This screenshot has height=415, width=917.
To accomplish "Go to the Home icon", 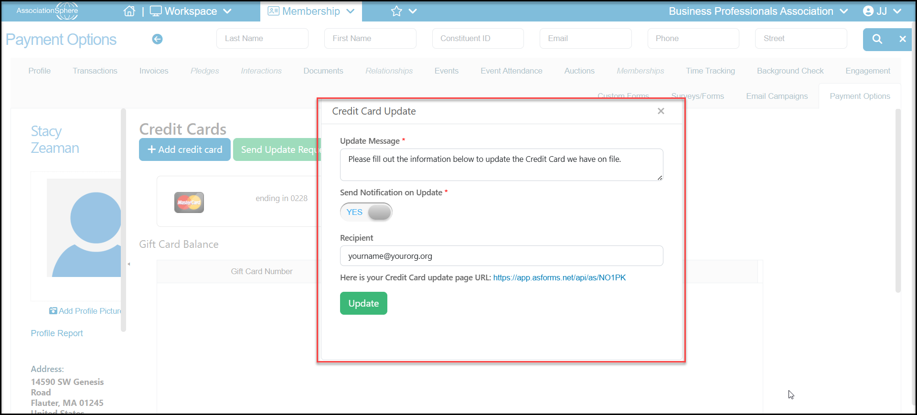I will (x=129, y=11).
